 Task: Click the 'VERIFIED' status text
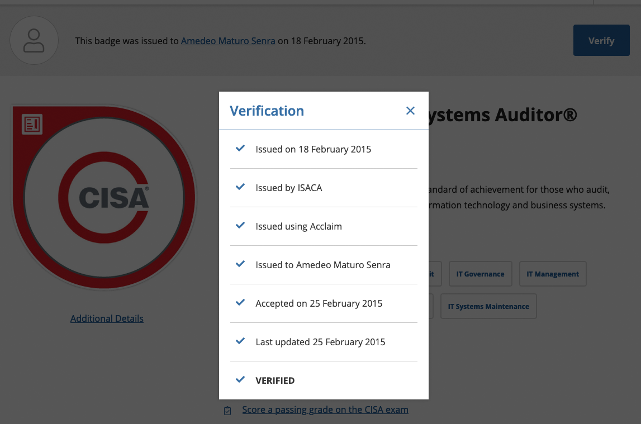point(275,380)
